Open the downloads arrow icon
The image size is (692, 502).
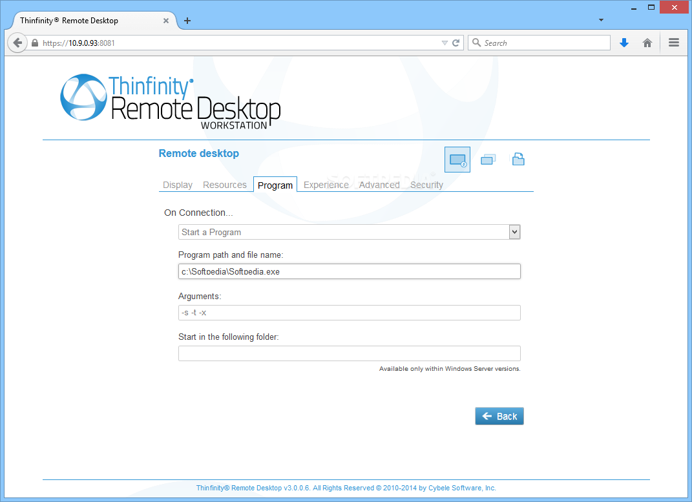624,43
